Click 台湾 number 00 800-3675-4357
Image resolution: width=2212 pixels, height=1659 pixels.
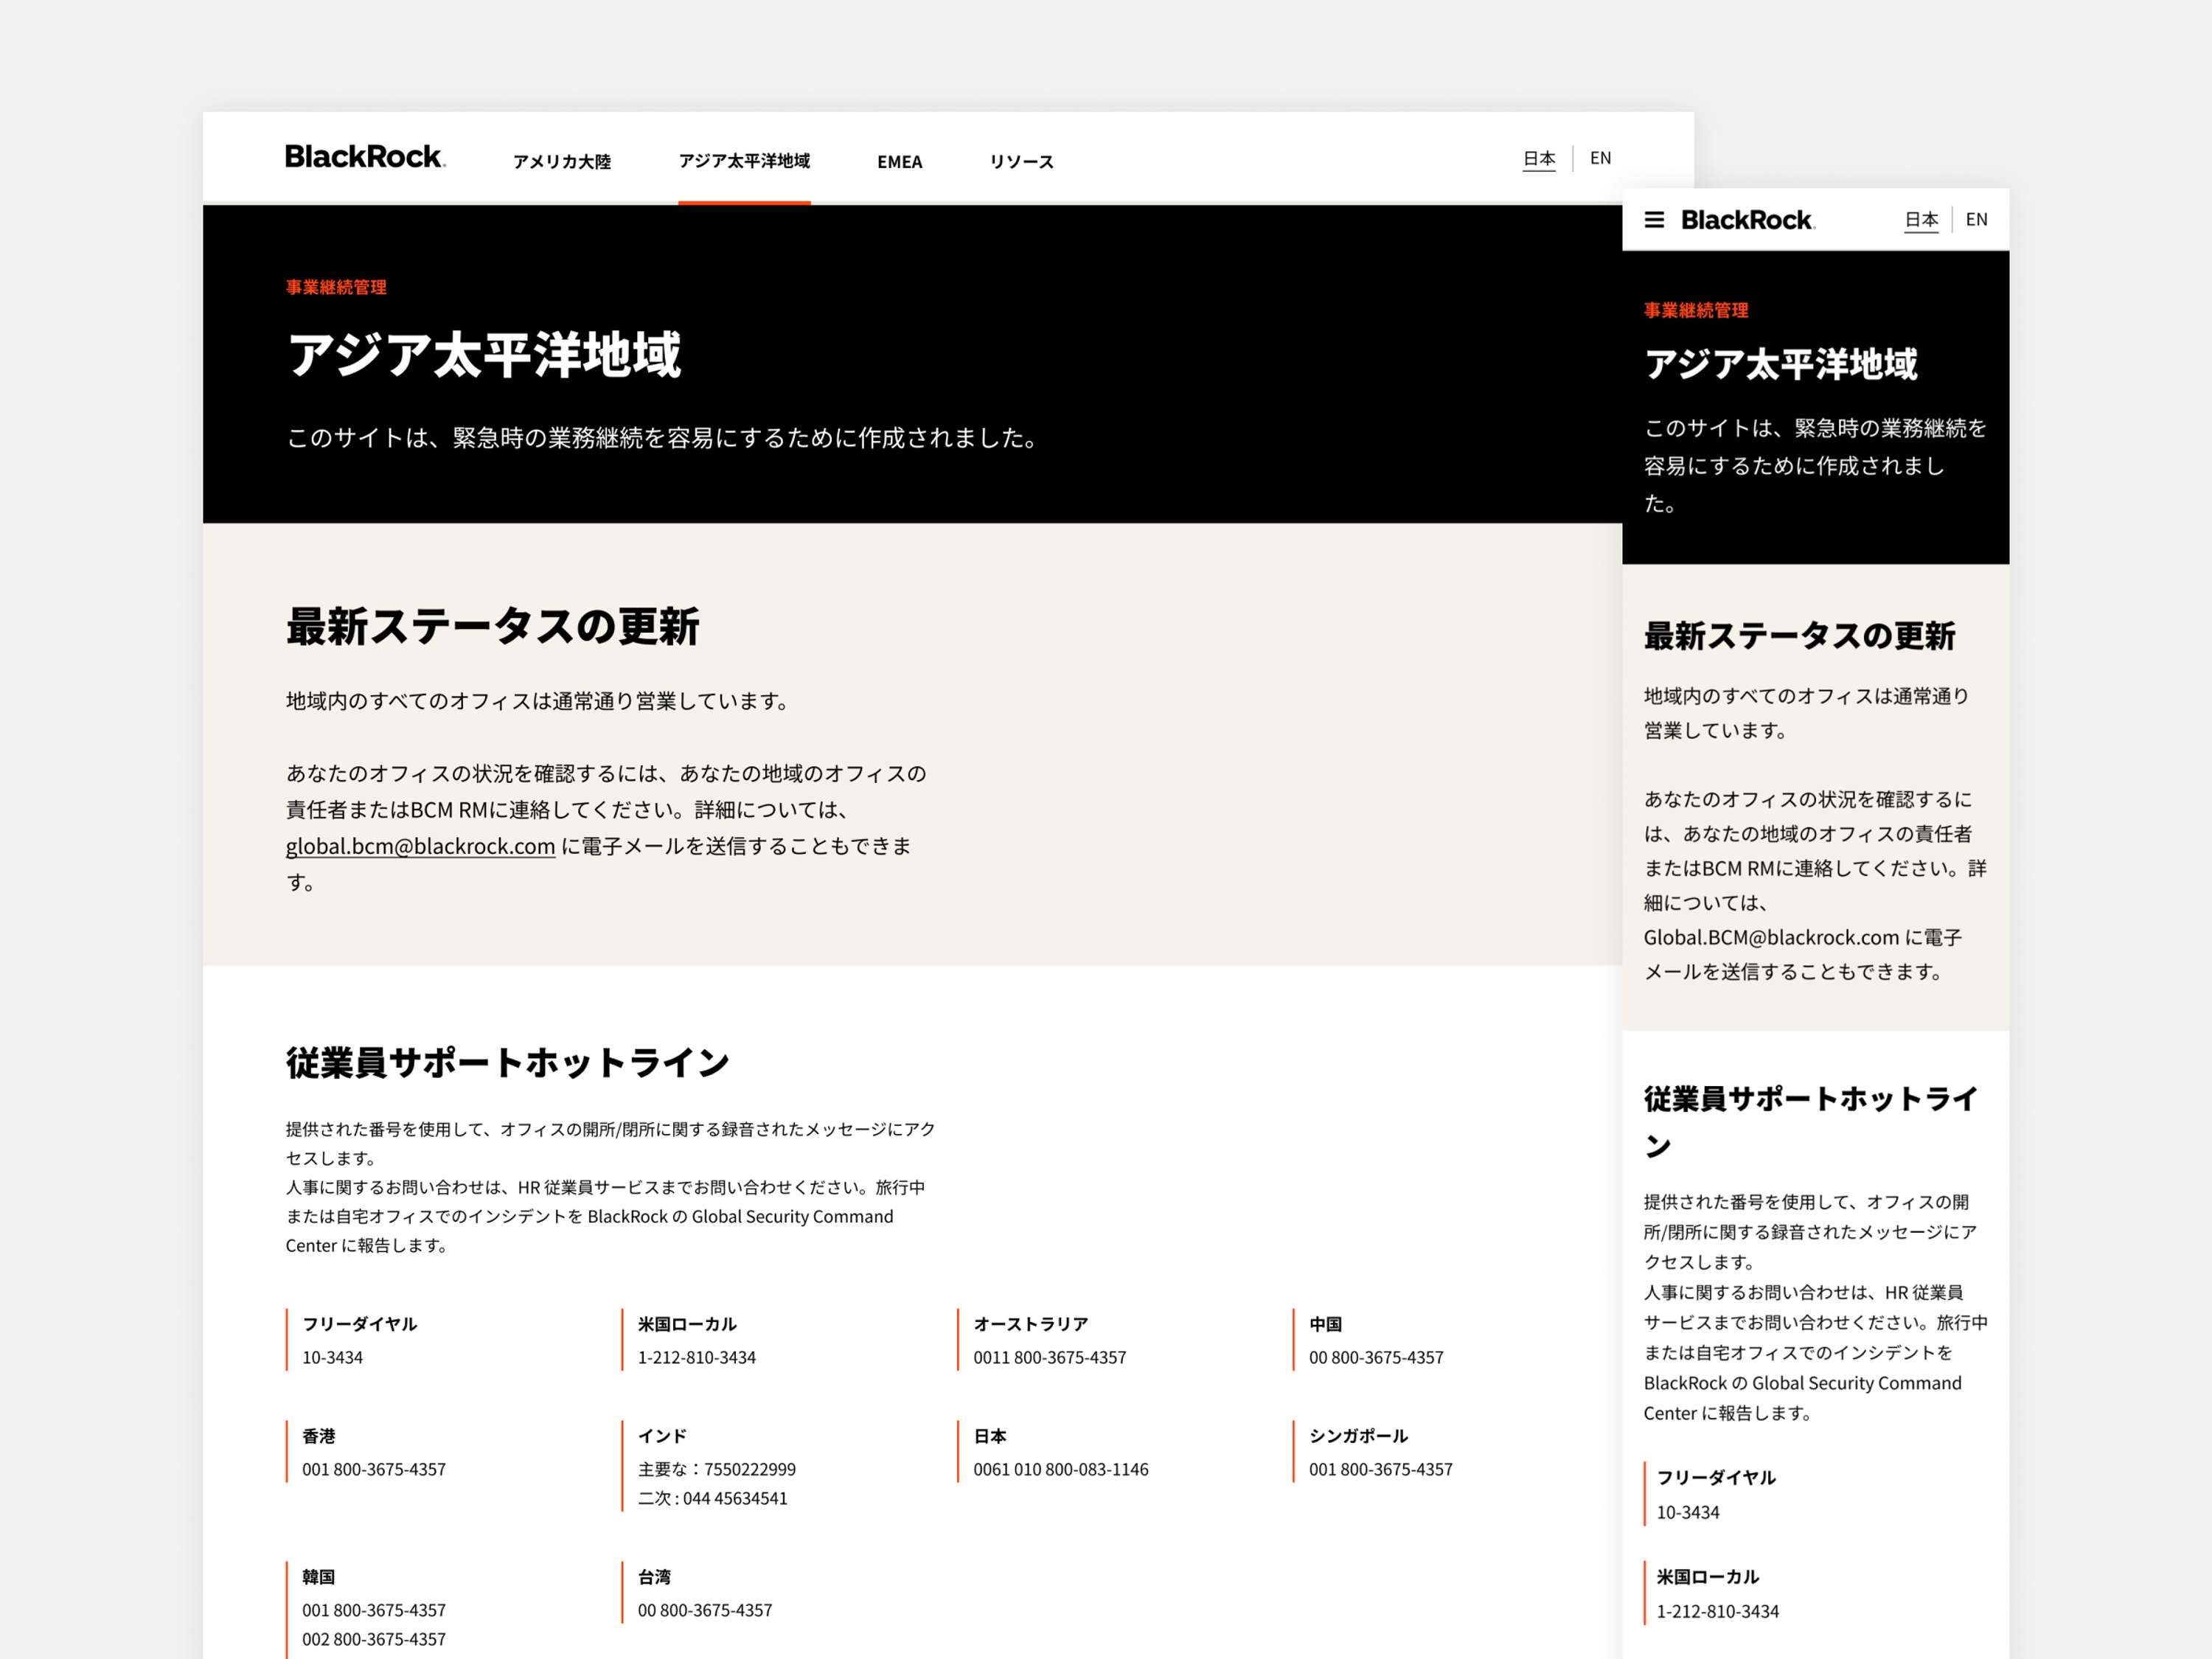pyautogui.click(x=705, y=1610)
